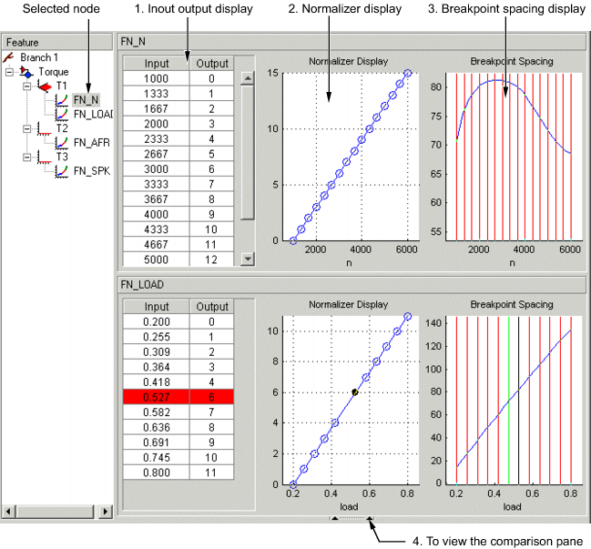This screenshot has height=549, width=591.
Task: Select input cell 0.800
Action: pos(156,473)
